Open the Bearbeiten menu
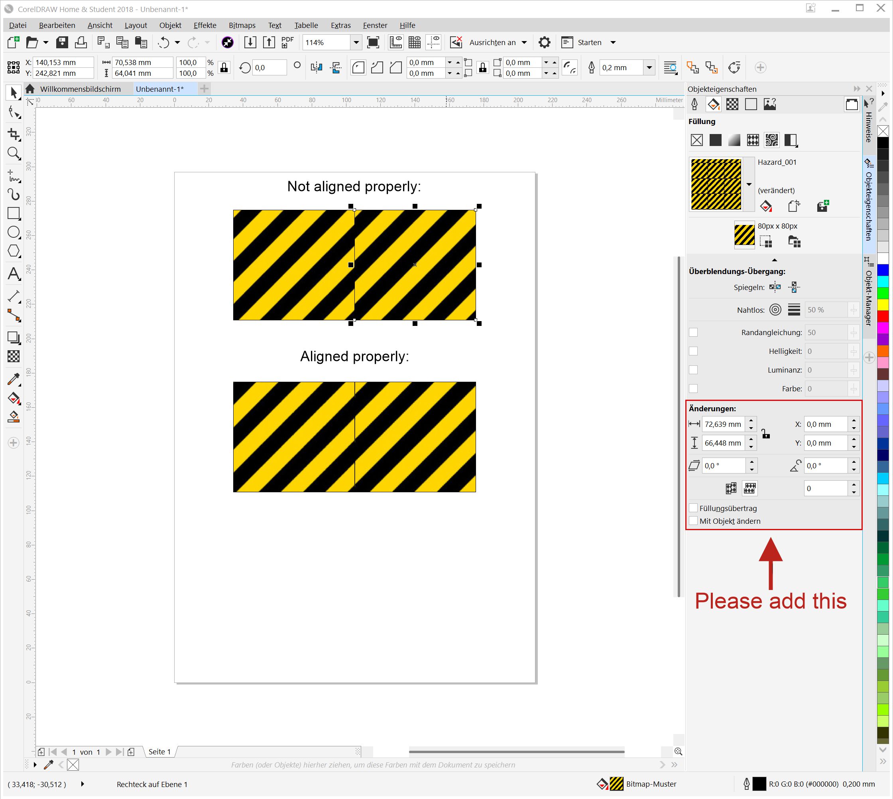893x799 pixels. coord(57,25)
